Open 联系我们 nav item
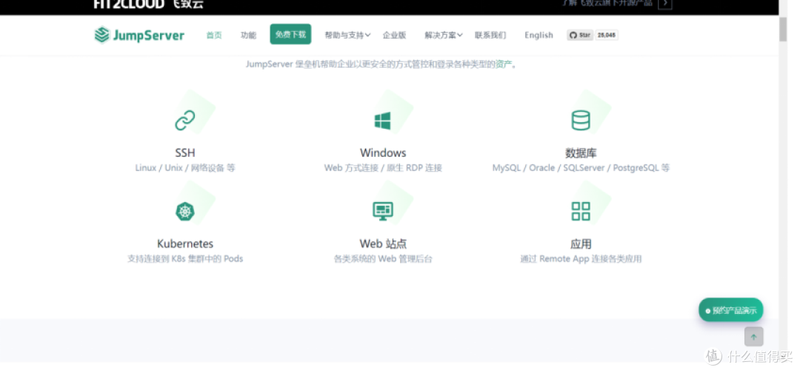This screenshot has height=373, width=800. 490,36
